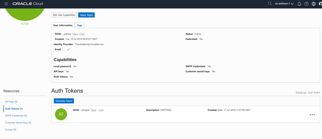This screenshot has width=322, height=139.
Task: Click the Oracle Cloud logo
Action: point(28,4)
